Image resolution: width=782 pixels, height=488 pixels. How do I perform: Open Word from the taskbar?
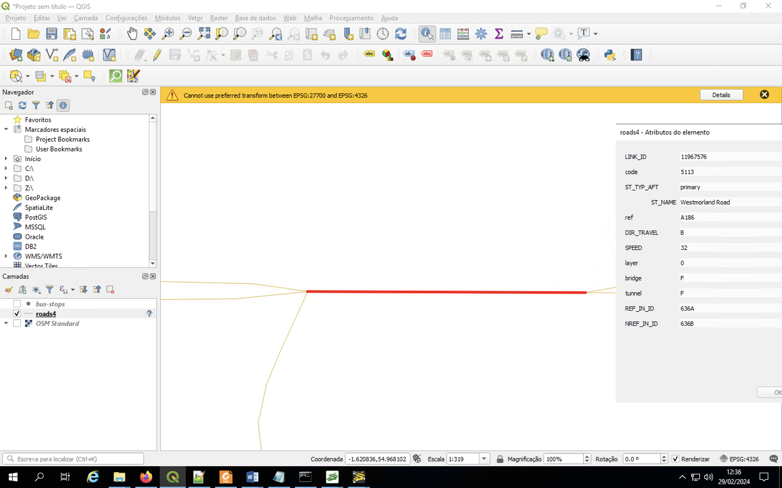(x=252, y=477)
